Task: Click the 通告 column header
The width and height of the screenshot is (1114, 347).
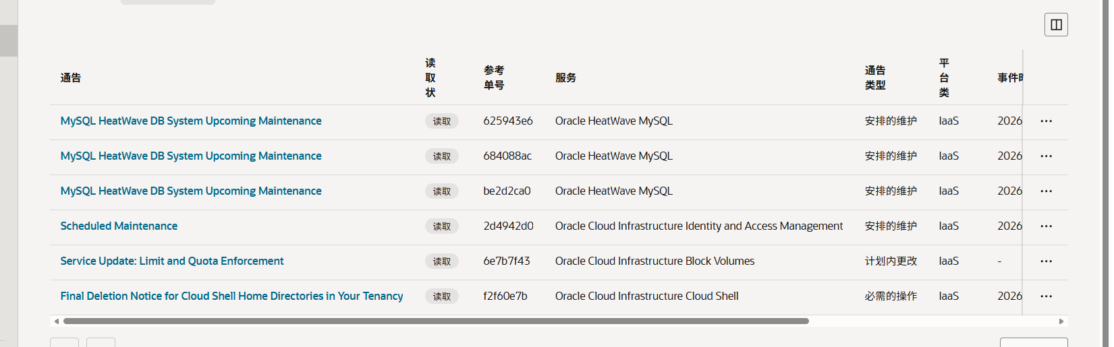Action: click(x=71, y=78)
